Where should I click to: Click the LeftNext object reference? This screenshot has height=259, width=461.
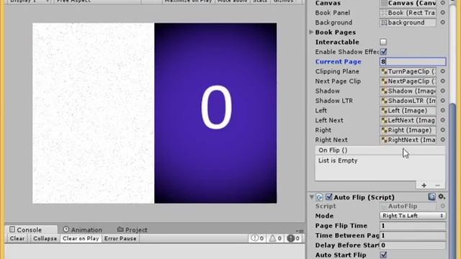(x=408, y=120)
